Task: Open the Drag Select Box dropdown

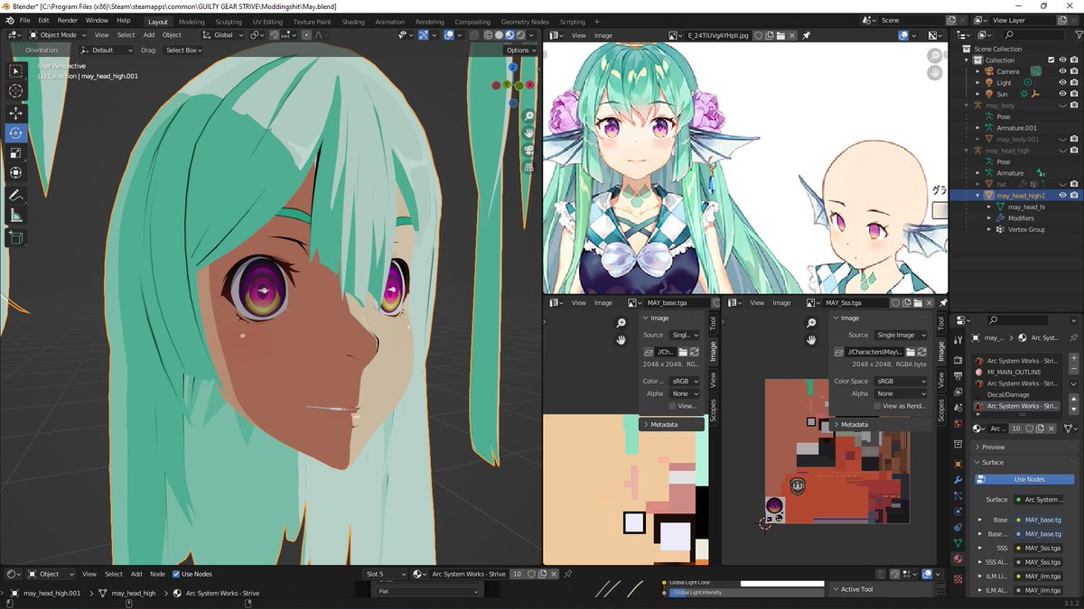Action: pos(184,51)
